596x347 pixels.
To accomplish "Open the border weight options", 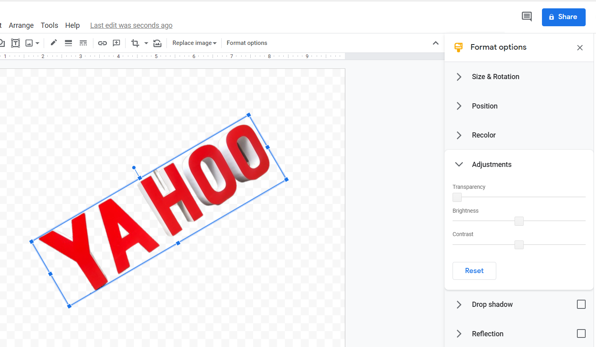I will click(68, 43).
